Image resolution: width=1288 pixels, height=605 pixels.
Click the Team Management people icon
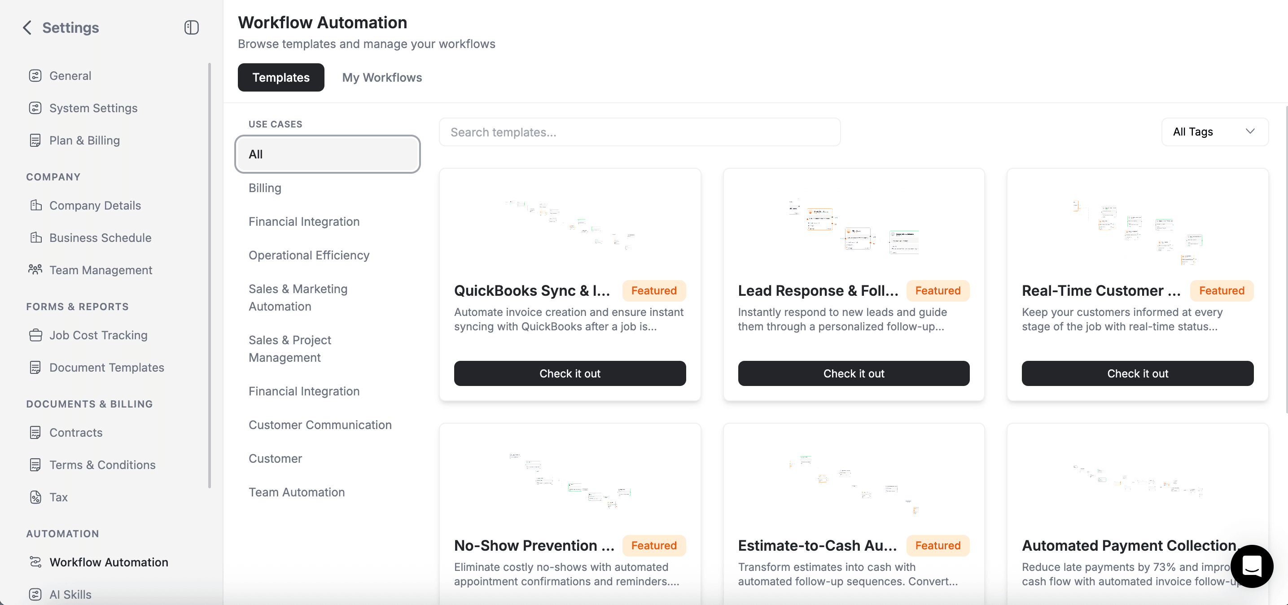(35, 269)
